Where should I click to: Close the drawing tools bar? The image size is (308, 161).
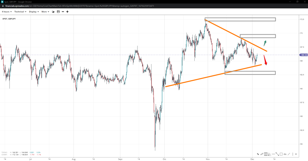[x=296, y=154]
